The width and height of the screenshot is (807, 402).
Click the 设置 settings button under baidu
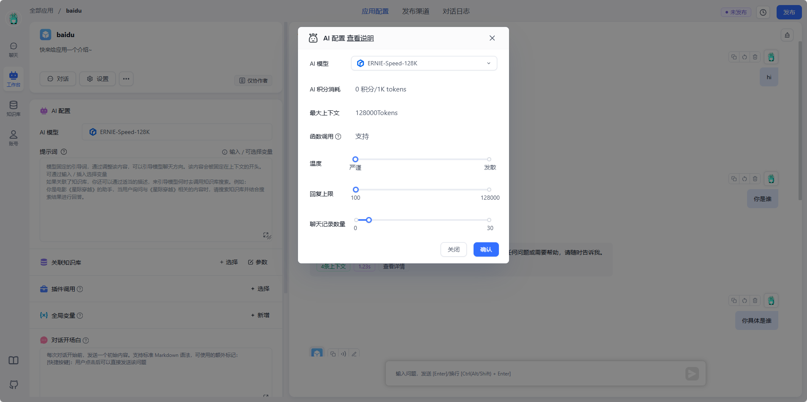coord(97,79)
